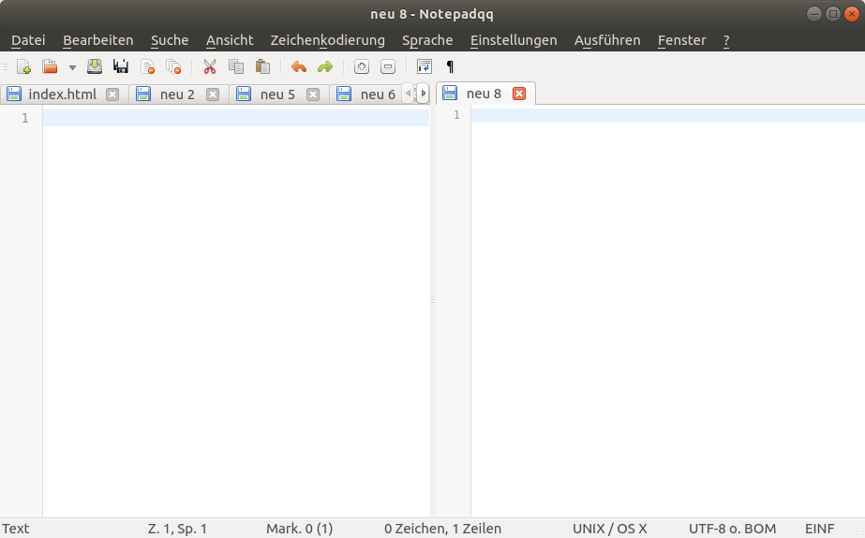The height and width of the screenshot is (538, 865).
Task: Zoom out using the minus icon
Action: tap(388, 66)
